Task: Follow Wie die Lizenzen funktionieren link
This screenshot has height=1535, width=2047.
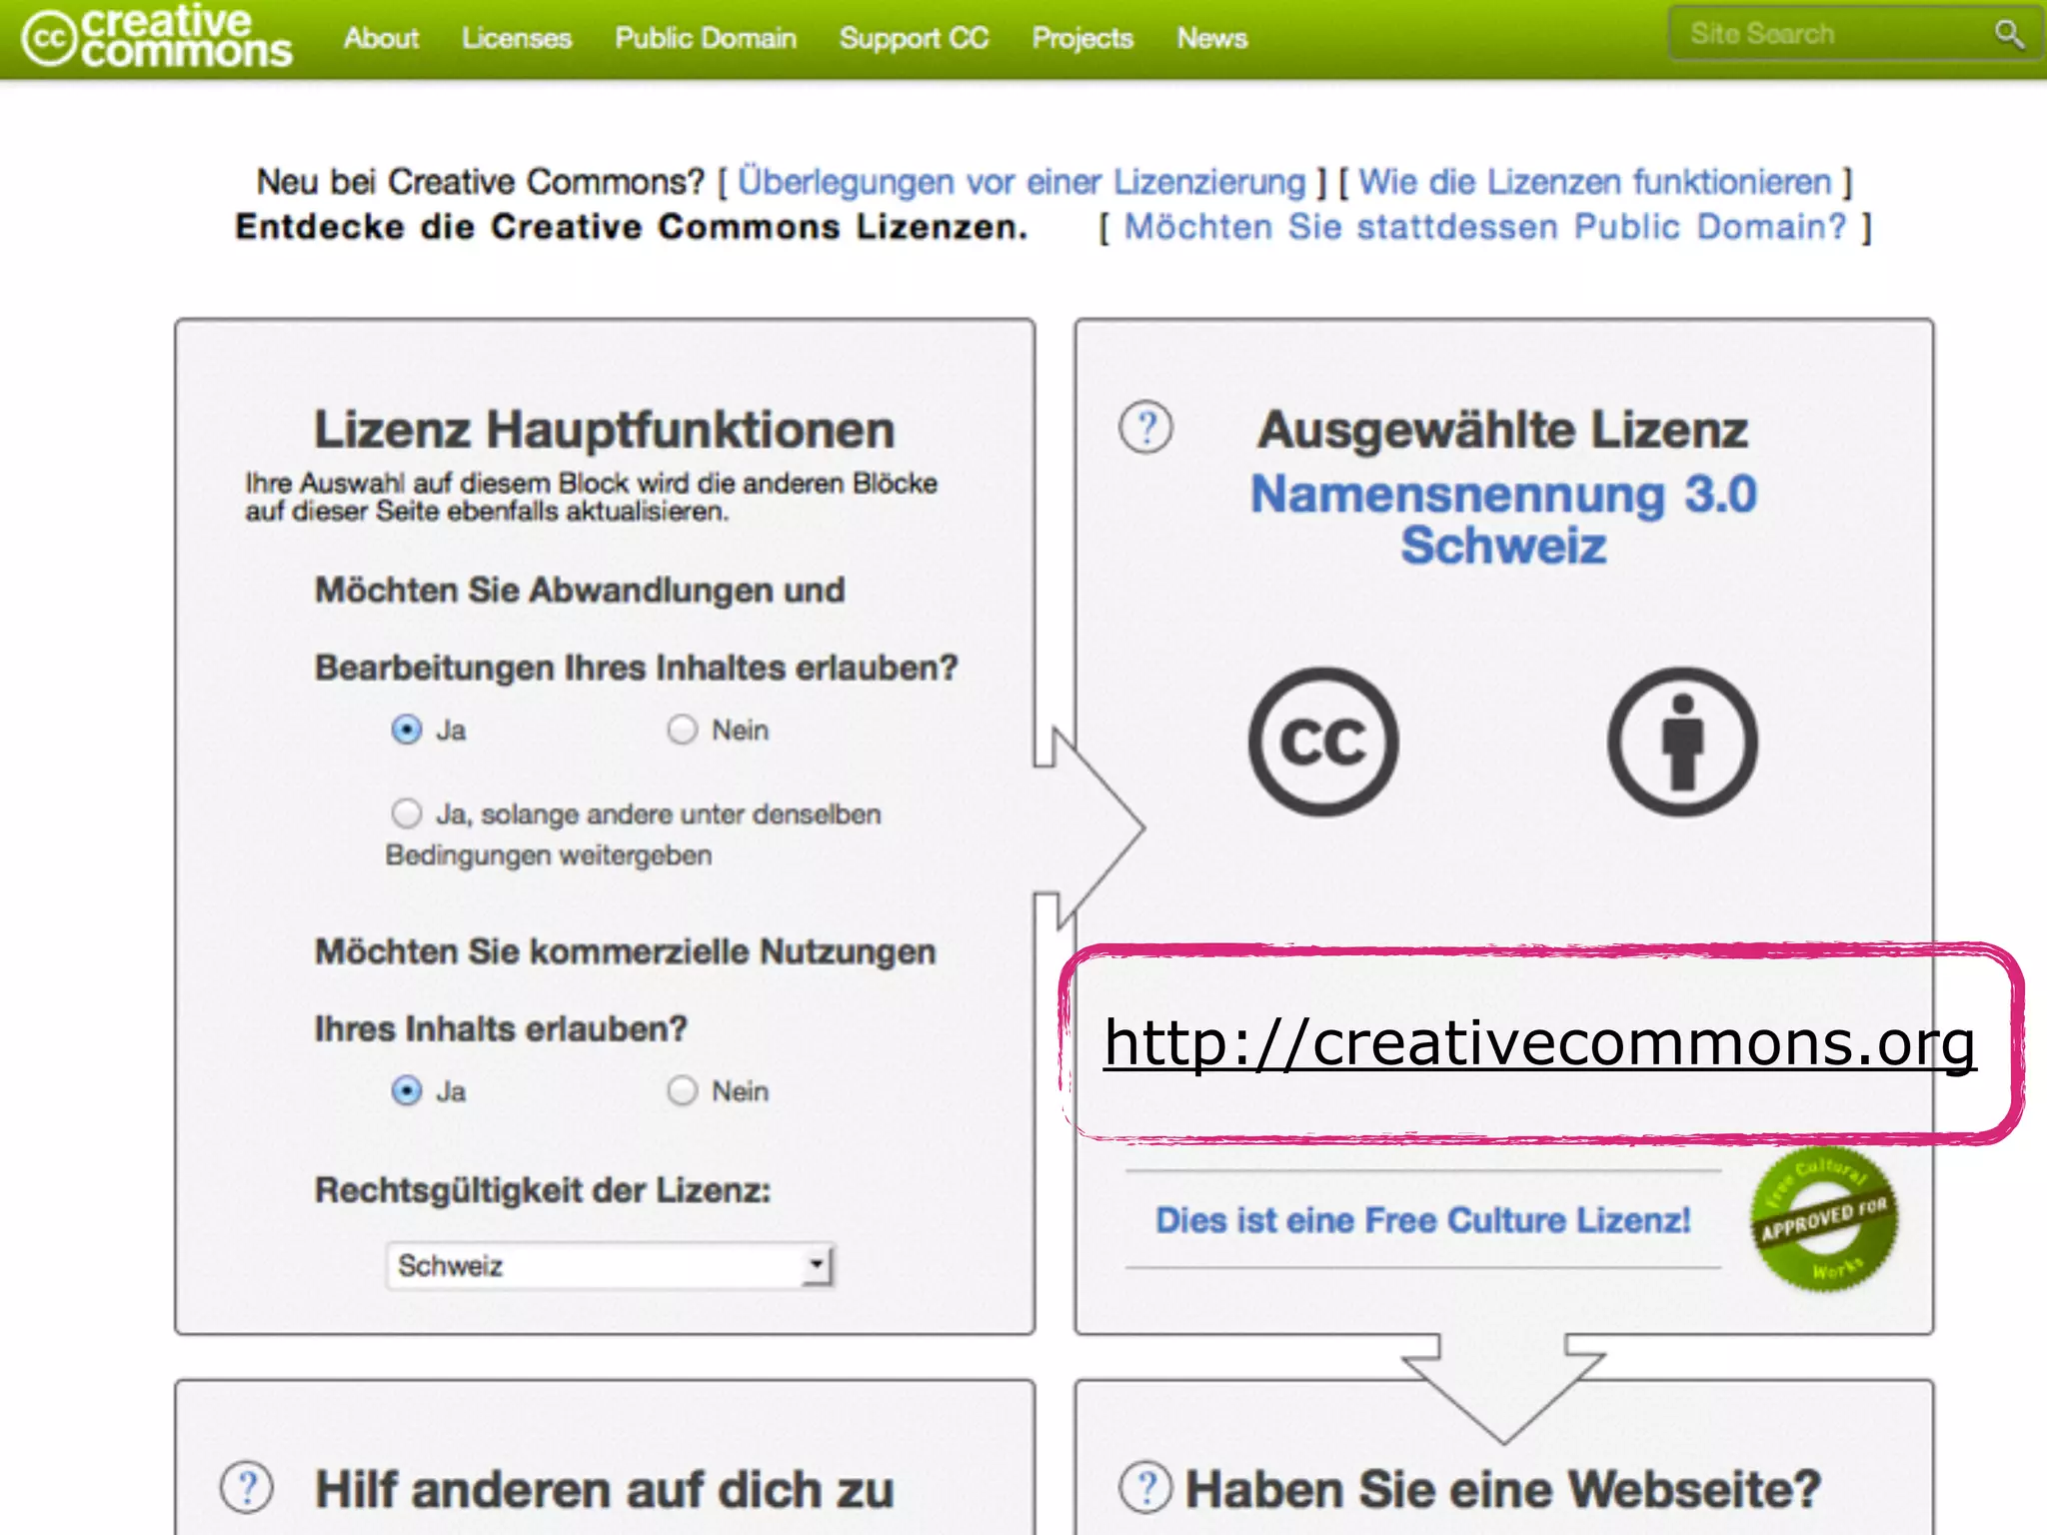Action: [1595, 182]
